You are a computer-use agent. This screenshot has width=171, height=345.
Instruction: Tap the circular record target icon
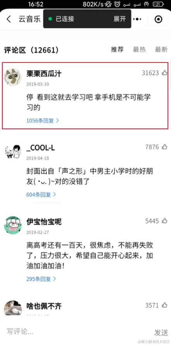tap(158, 19)
